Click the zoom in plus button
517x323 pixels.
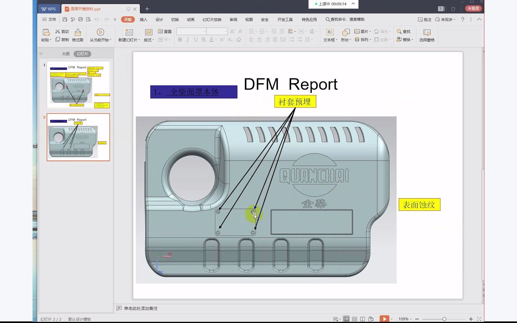click(x=471, y=319)
